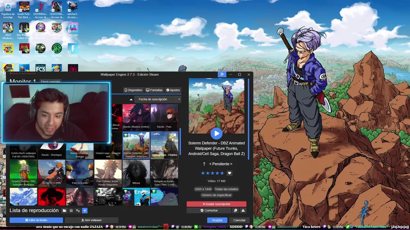Click the Comentar button
The width and height of the screenshot is (410, 230).
click(209, 211)
